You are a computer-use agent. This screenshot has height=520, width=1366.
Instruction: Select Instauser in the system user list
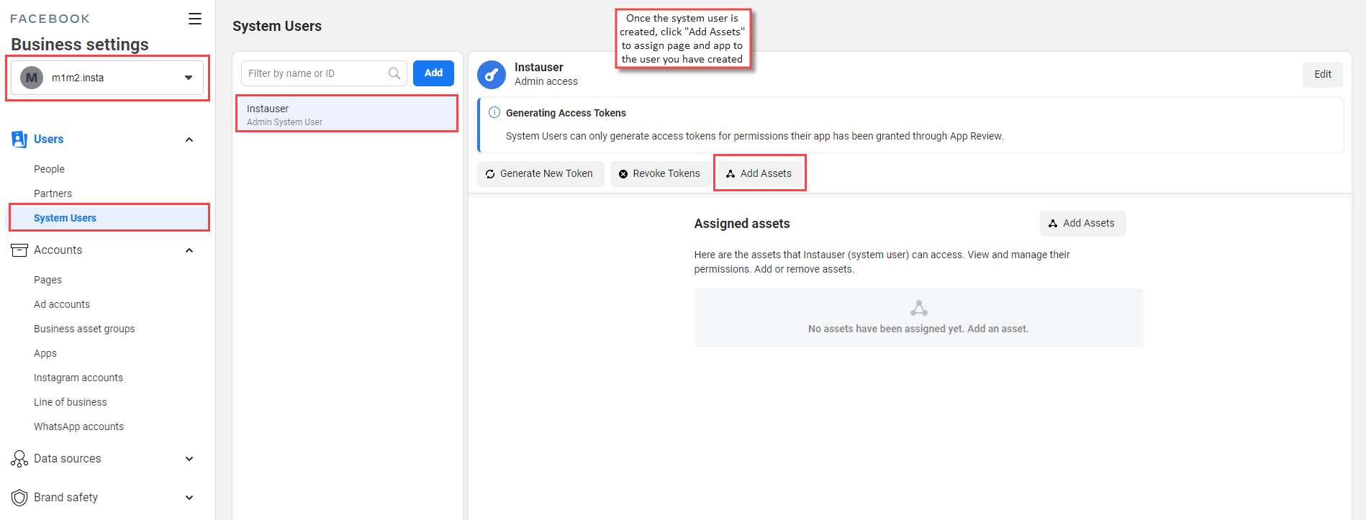(x=347, y=114)
